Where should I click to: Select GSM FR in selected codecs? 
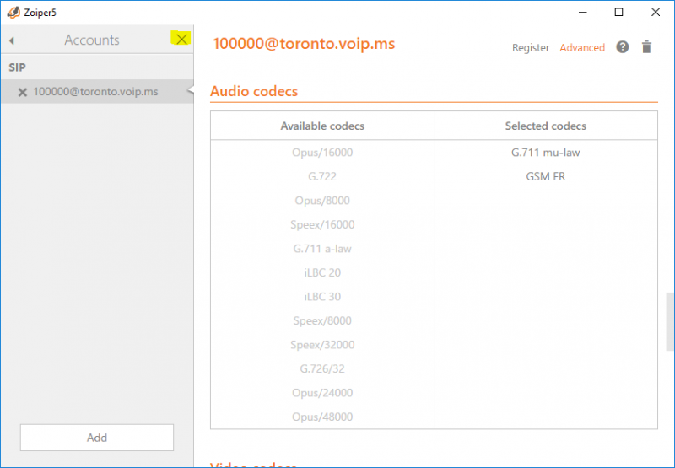pyautogui.click(x=545, y=176)
